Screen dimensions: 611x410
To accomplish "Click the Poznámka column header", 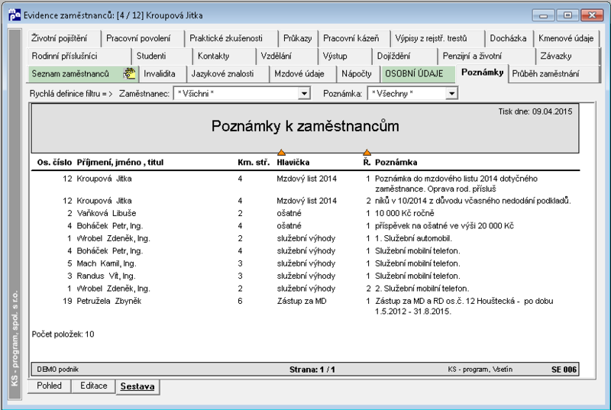I will click(396, 162).
